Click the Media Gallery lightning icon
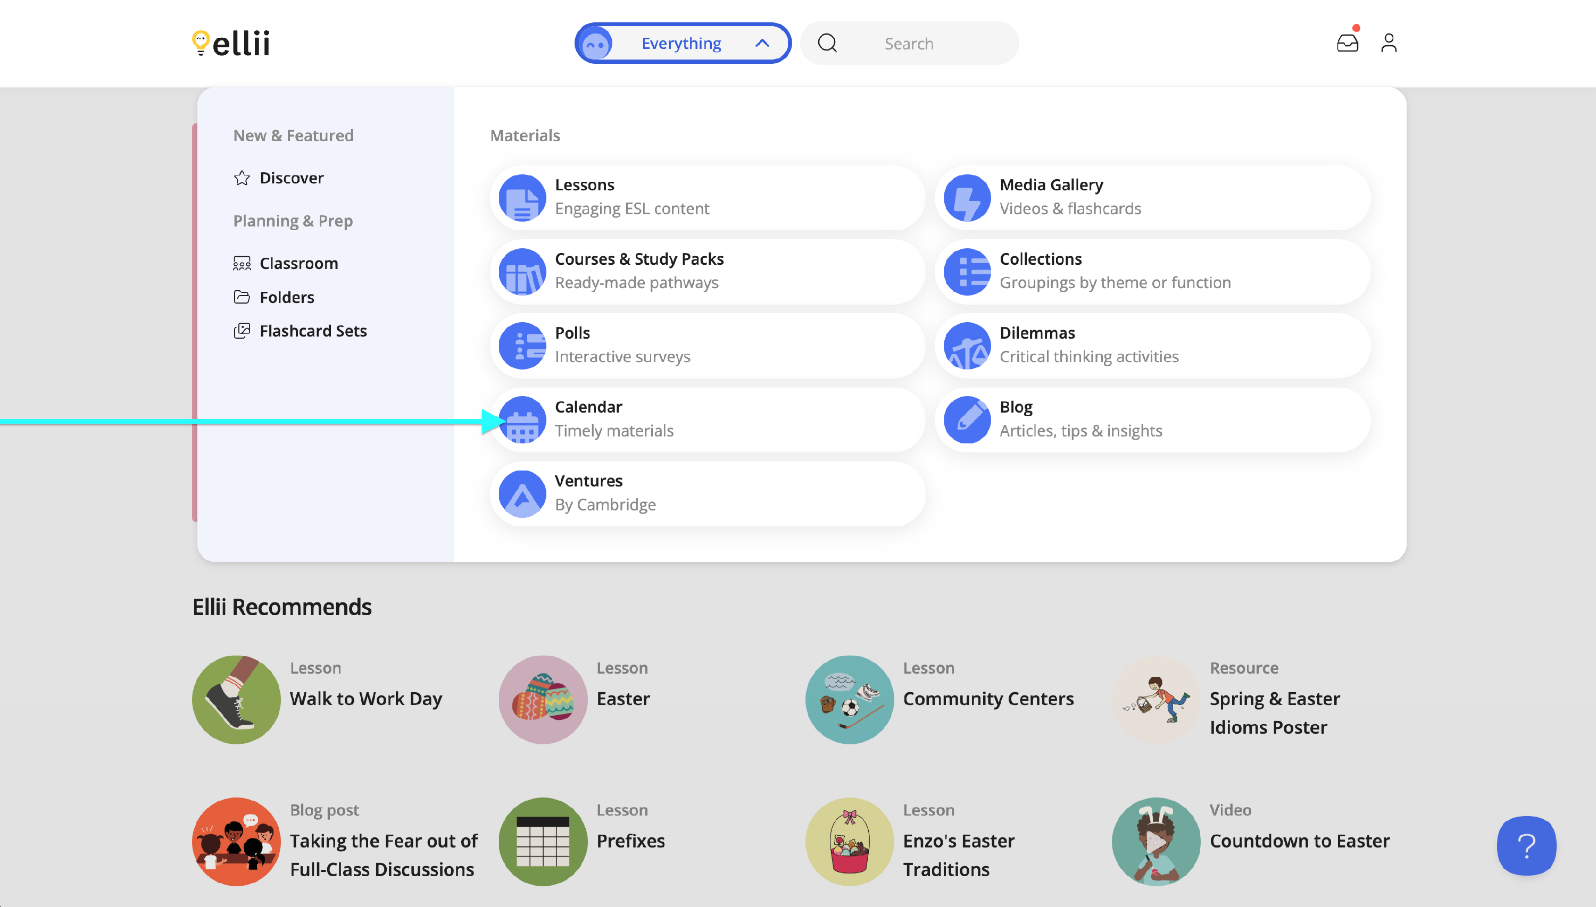The height and width of the screenshot is (907, 1596). [x=967, y=198]
